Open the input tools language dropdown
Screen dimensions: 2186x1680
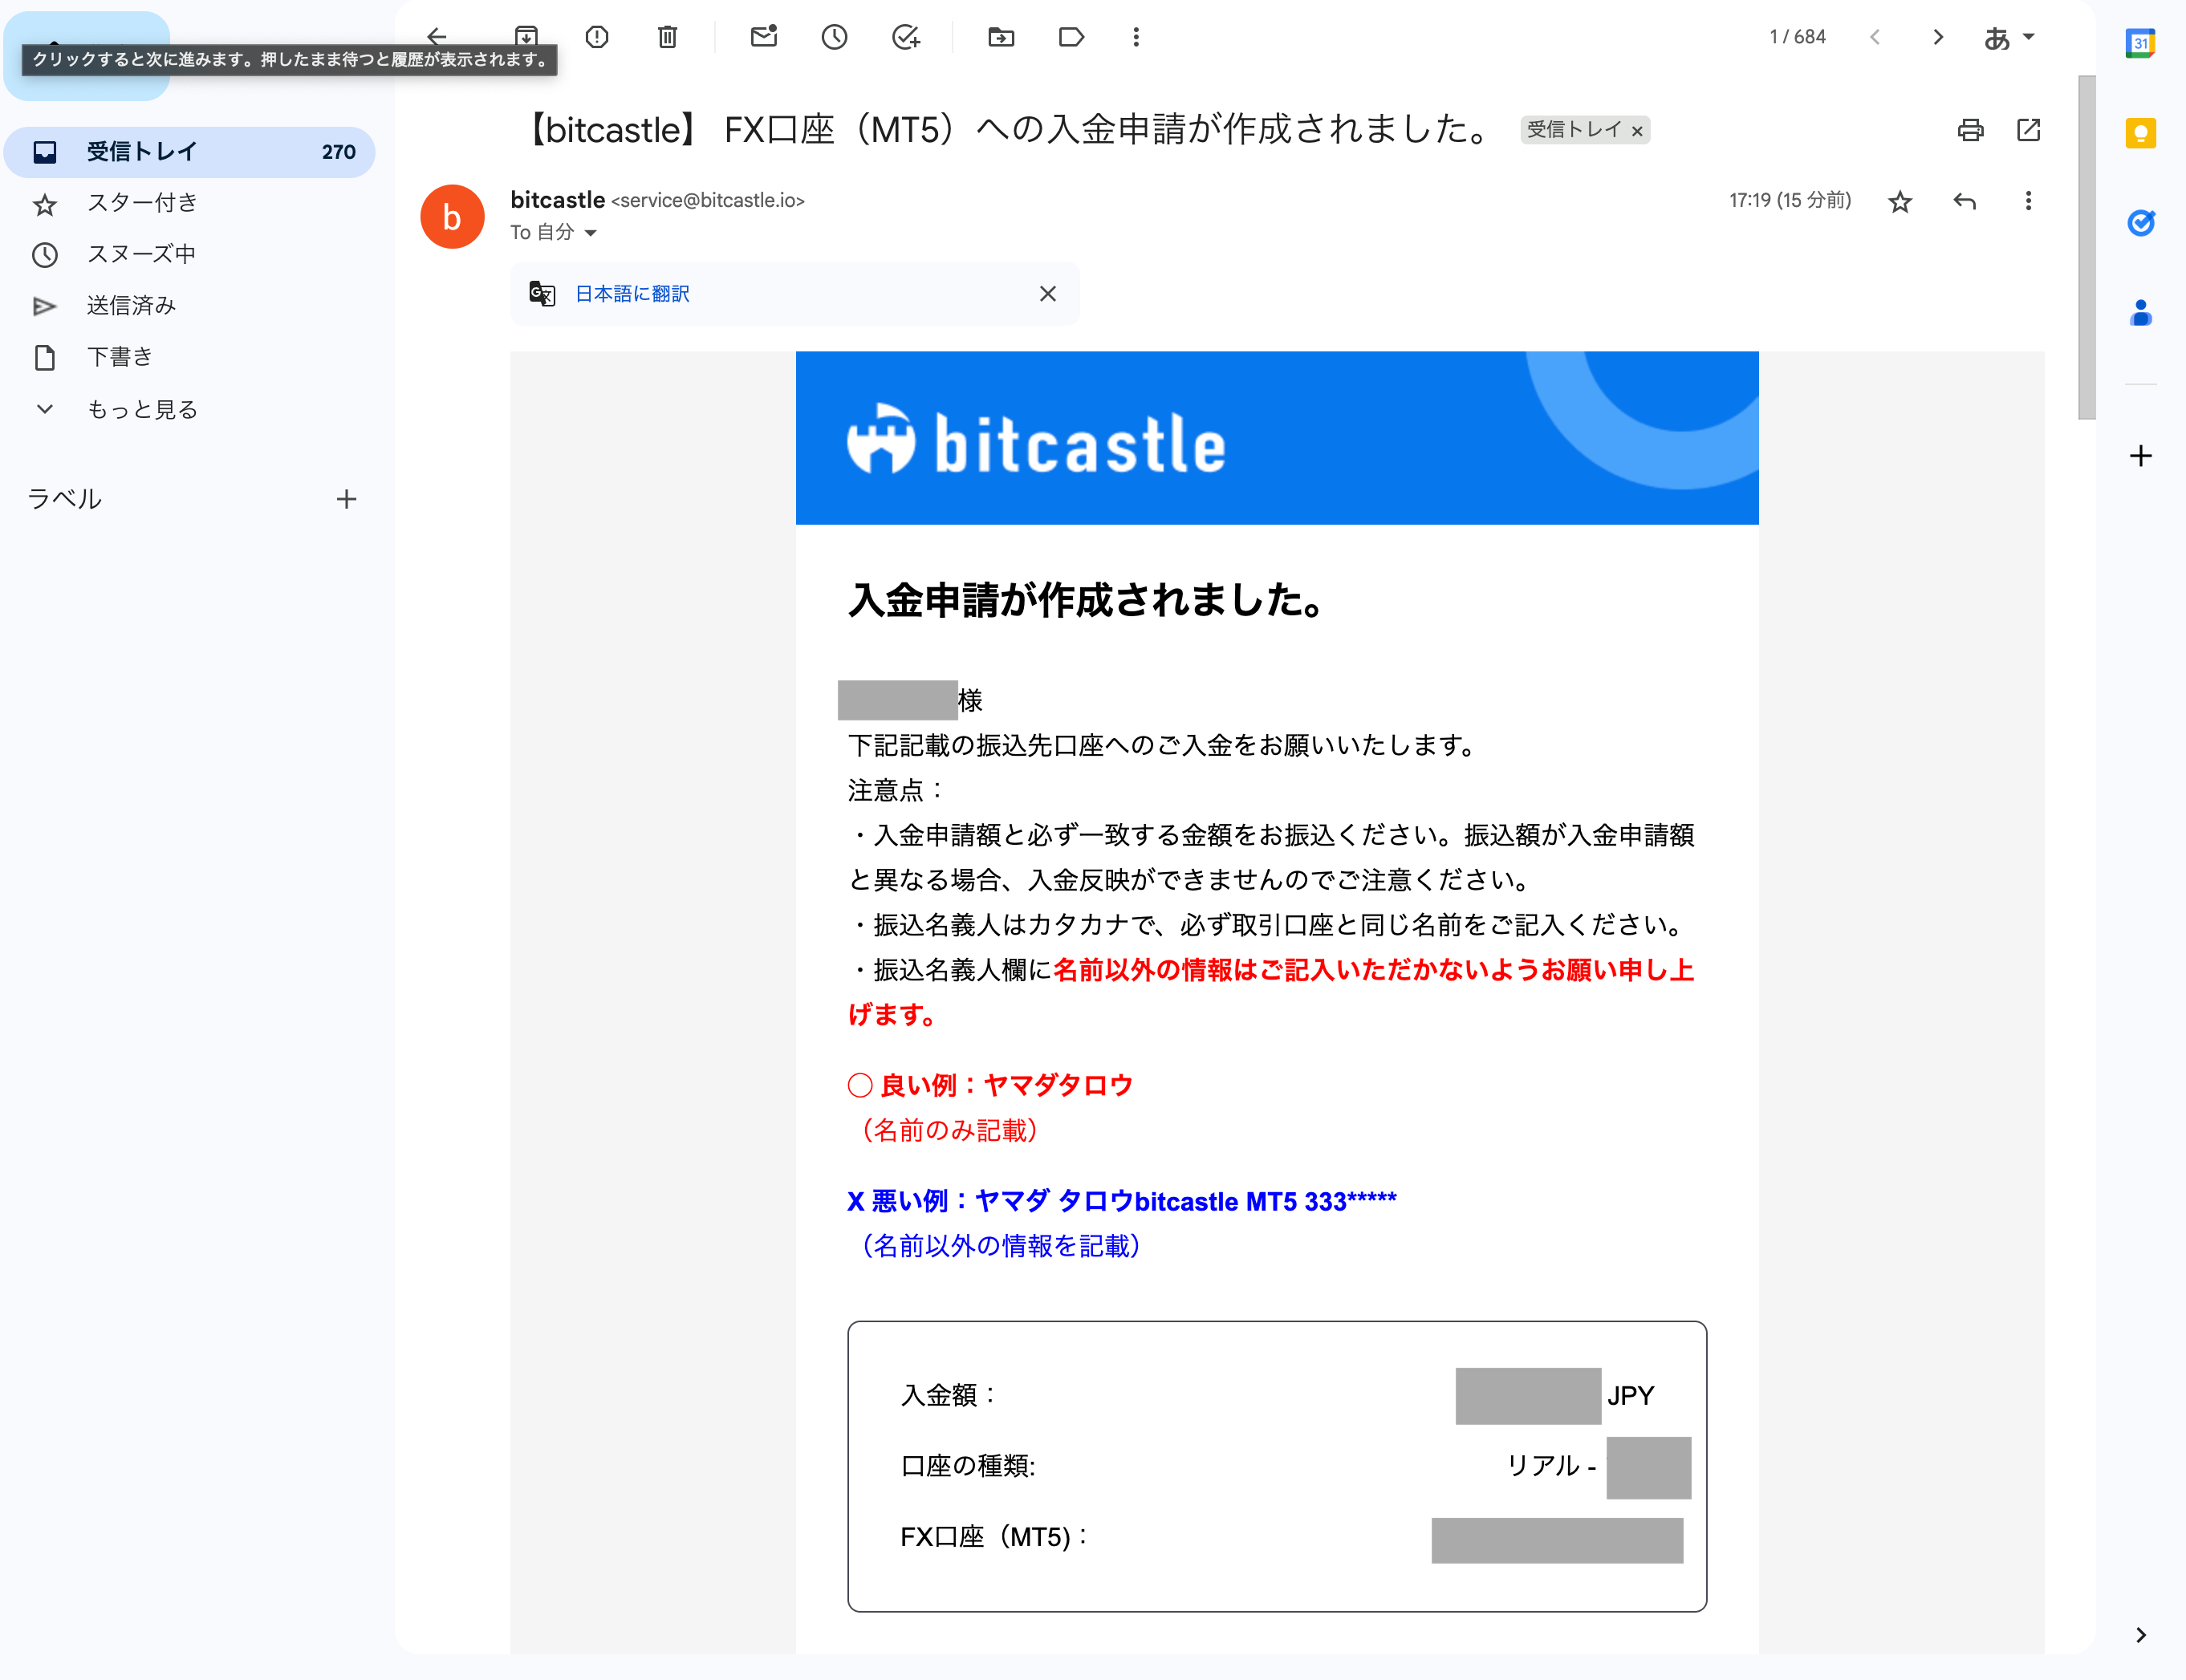pyautogui.click(x=2010, y=37)
